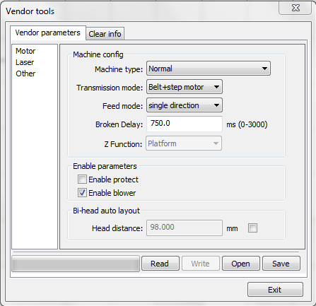The image size is (316, 306).
Task: Click the Write button
Action: pos(200,264)
